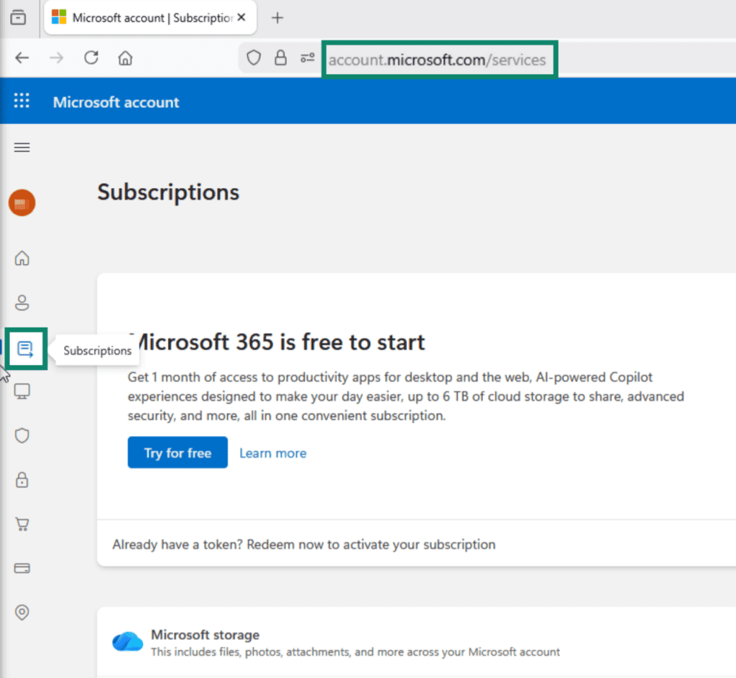Select the Microsoft storage heading
This screenshot has width=736, height=678.
(x=205, y=635)
